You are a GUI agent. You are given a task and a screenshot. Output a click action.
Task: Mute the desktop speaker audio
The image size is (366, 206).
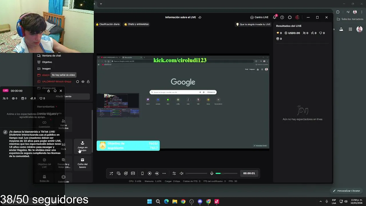coord(182,173)
